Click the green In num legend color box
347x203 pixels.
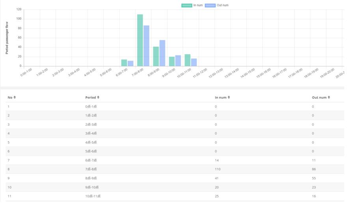(187, 5)
